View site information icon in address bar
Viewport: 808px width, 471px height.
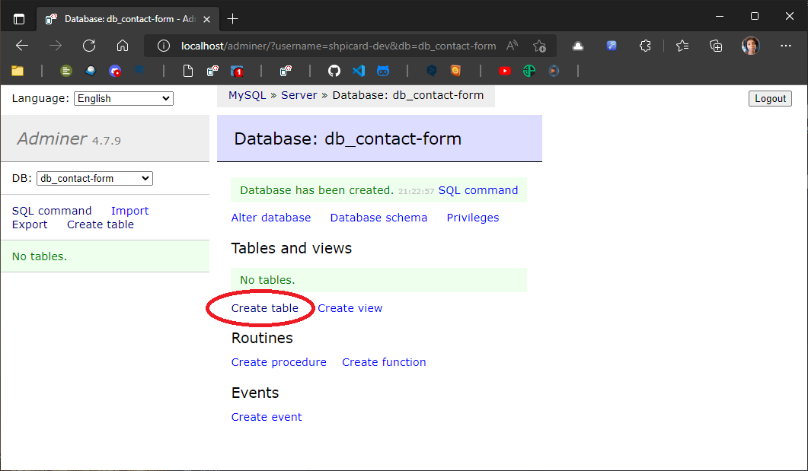(x=164, y=46)
